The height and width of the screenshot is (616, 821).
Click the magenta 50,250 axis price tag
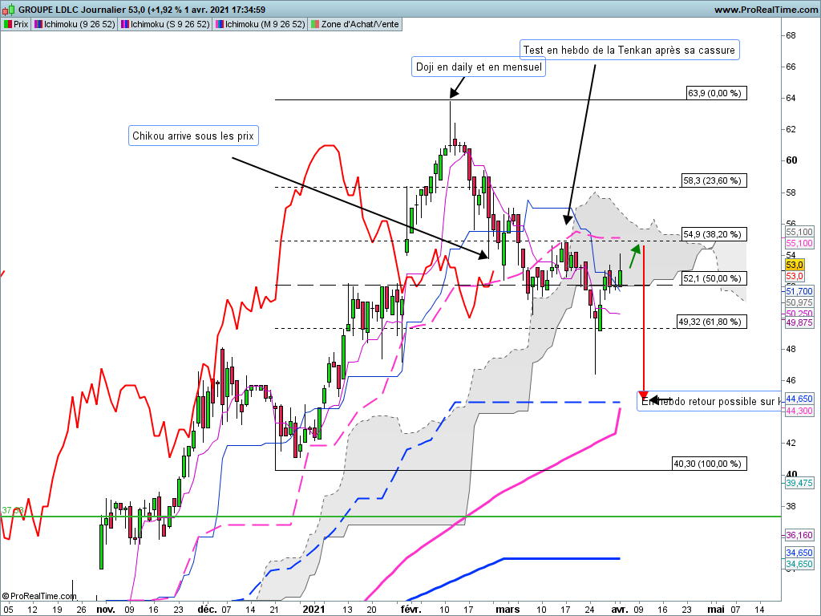(799, 314)
